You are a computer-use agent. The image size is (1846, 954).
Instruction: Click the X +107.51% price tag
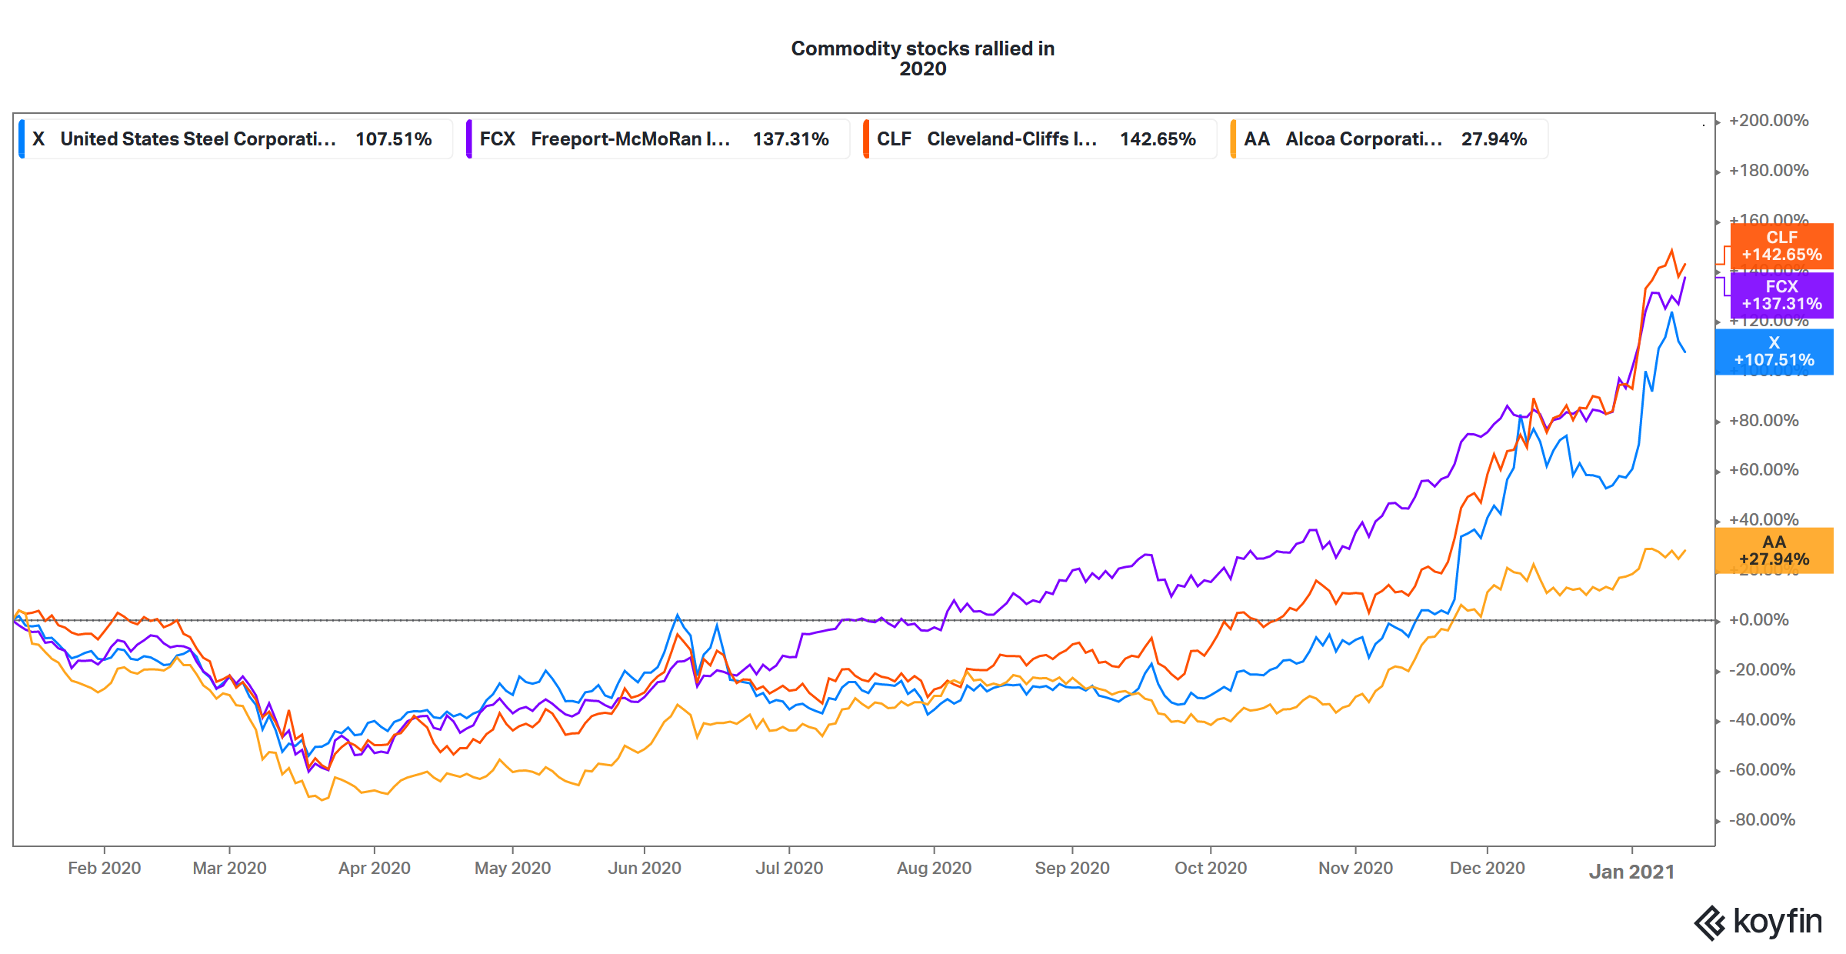tap(1774, 352)
